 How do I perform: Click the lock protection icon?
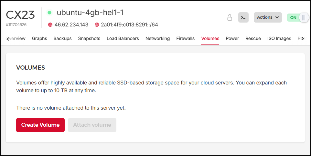click(230, 17)
